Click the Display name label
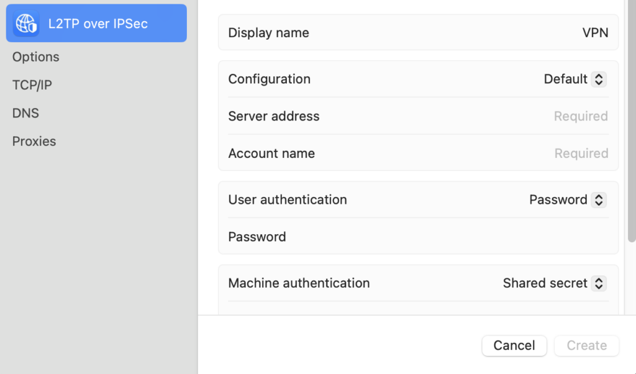The image size is (636, 374). pos(268,32)
